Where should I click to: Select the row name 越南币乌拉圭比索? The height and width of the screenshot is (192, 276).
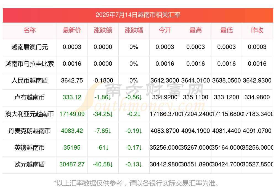click(30, 64)
